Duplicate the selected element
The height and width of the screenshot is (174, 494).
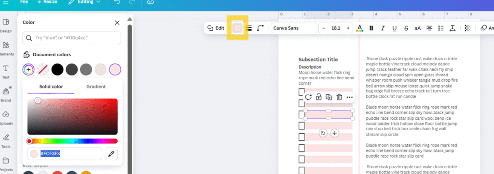(x=329, y=97)
